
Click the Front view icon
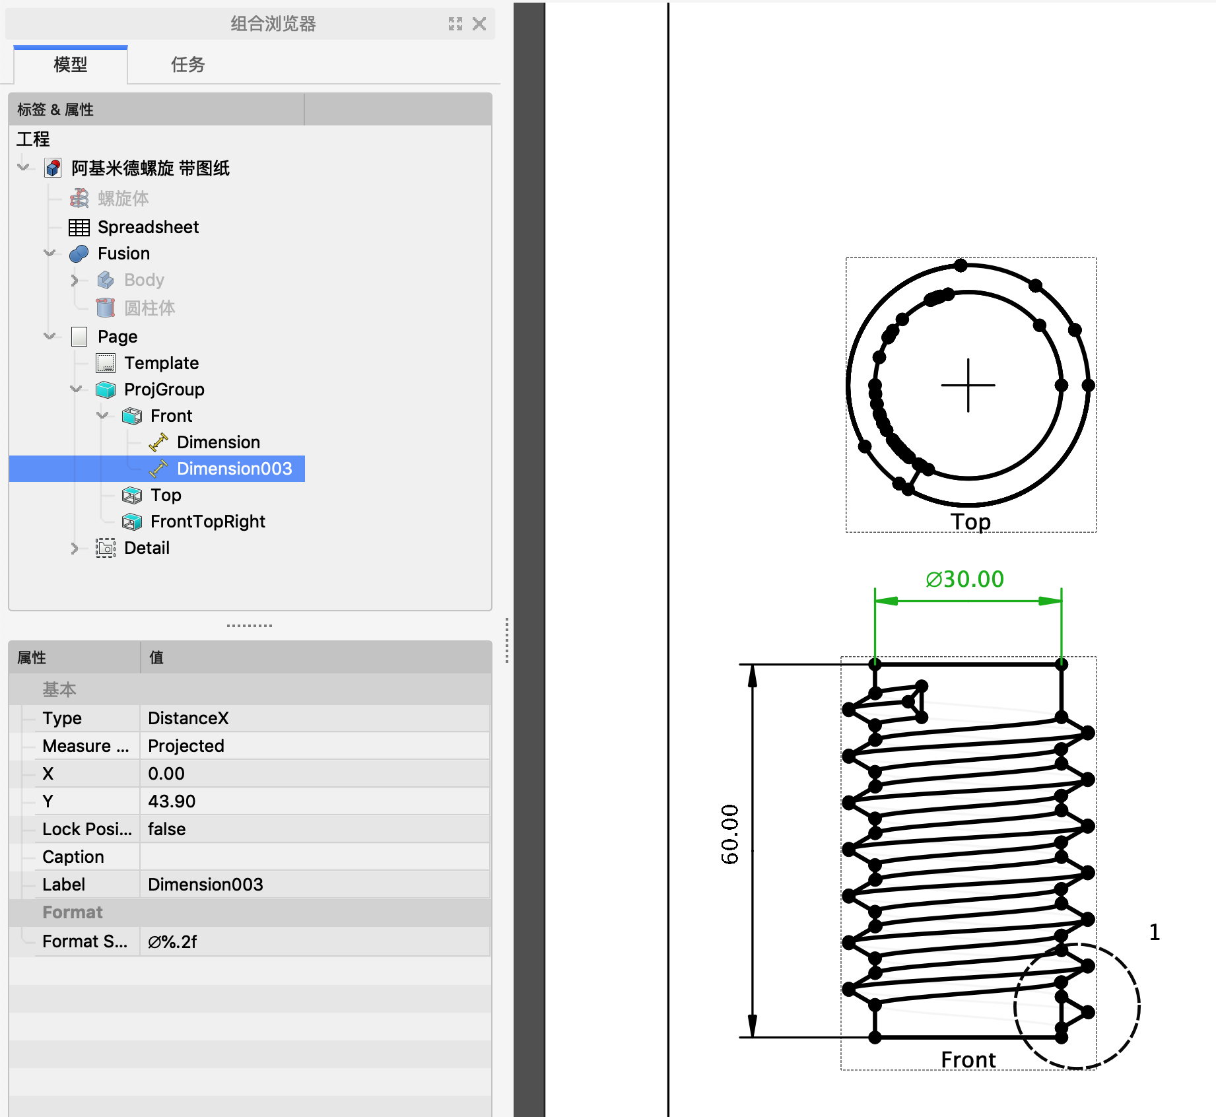coord(132,416)
